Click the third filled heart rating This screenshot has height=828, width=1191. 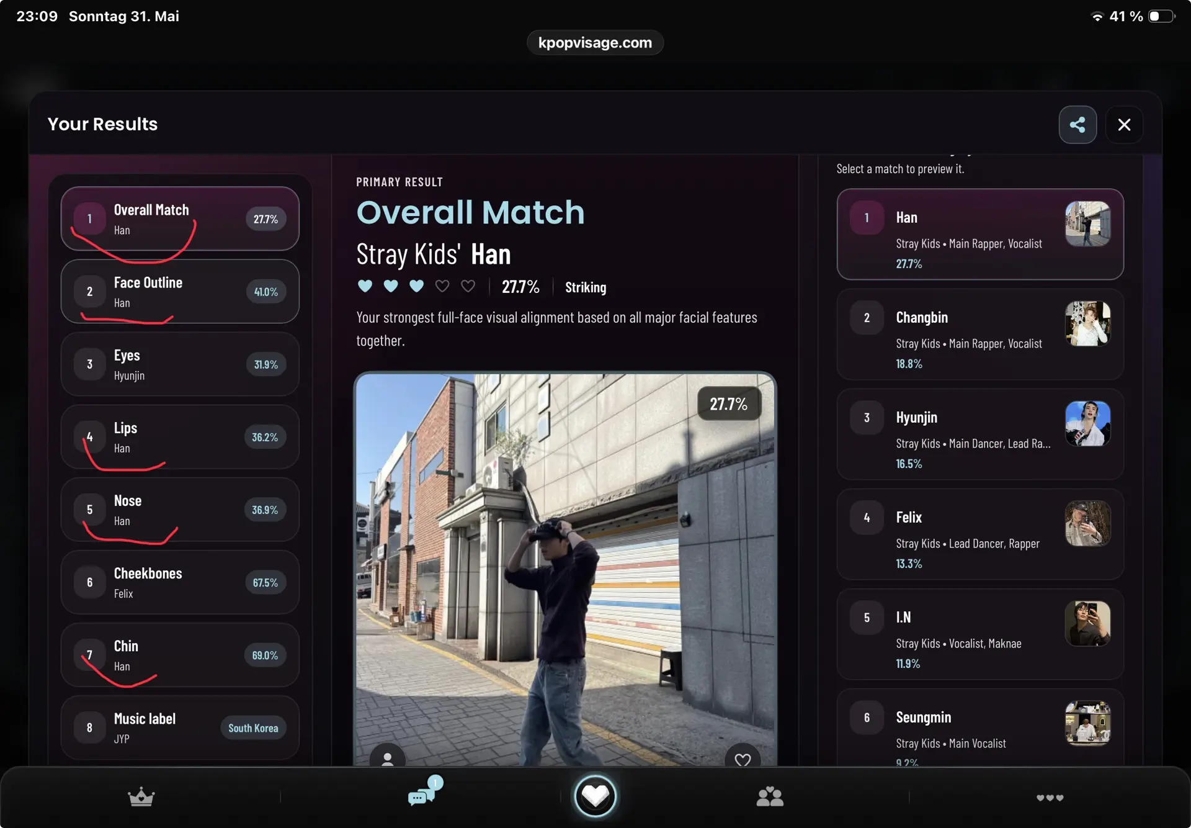click(417, 286)
